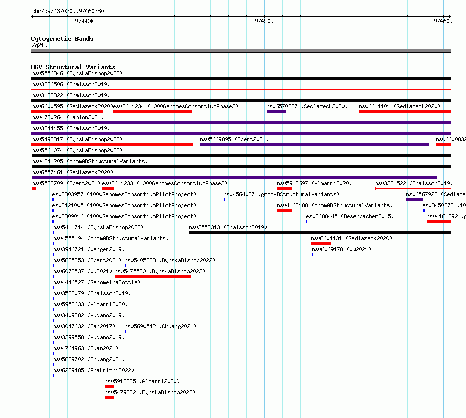Click esv3421005 (1000GenomesConsortiumPilotProject) label
This screenshot has height=418, width=466.
tap(124, 205)
